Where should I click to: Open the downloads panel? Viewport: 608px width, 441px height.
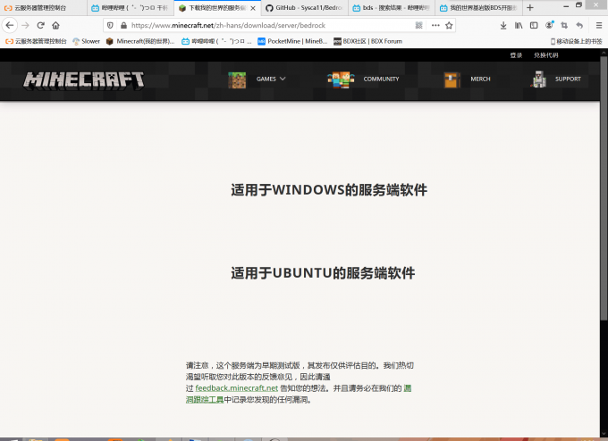click(503, 26)
